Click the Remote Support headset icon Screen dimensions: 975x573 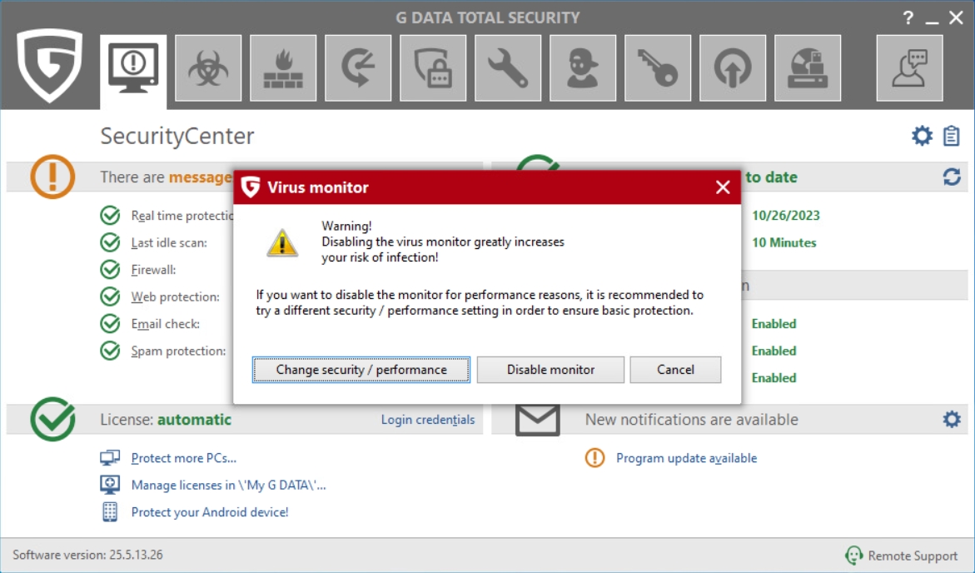(853, 555)
